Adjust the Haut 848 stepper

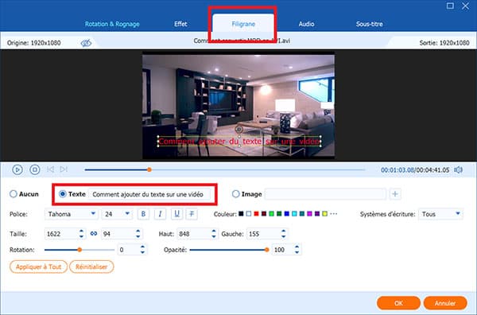coord(214,234)
